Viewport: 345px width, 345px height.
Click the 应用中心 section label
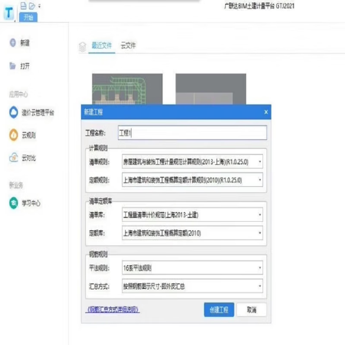tap(18, 94)
